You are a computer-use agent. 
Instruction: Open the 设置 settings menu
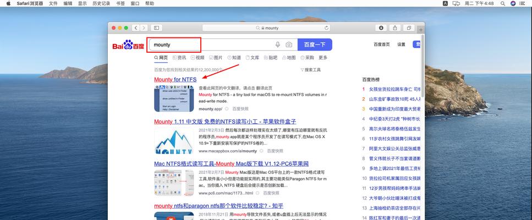point(402,45)
